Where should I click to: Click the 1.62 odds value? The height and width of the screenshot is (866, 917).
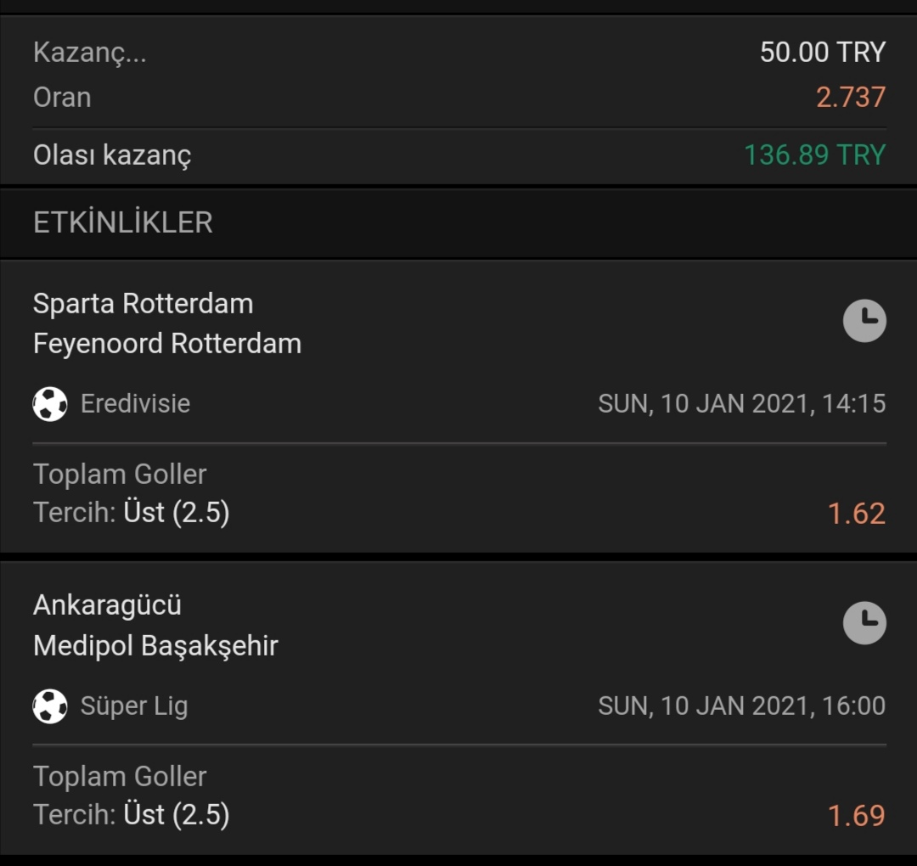click(857, 514)
